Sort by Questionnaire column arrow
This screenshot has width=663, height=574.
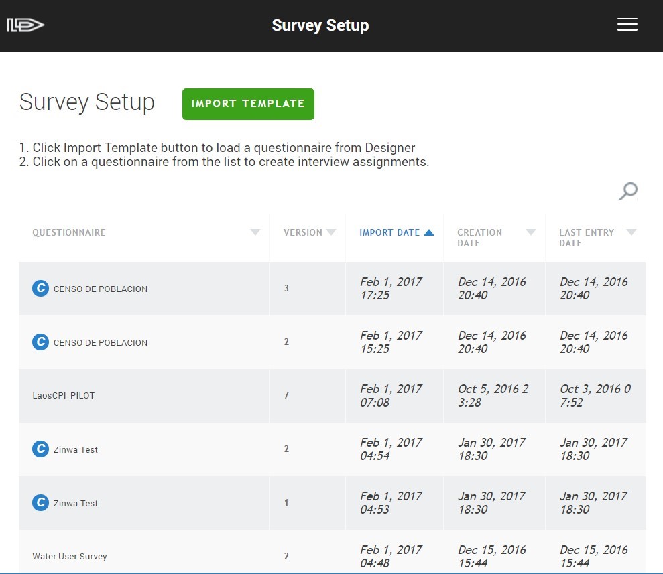tap(255, 232)
